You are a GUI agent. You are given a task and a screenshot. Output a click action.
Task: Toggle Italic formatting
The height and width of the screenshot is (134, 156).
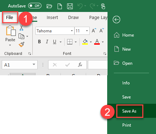47,42
